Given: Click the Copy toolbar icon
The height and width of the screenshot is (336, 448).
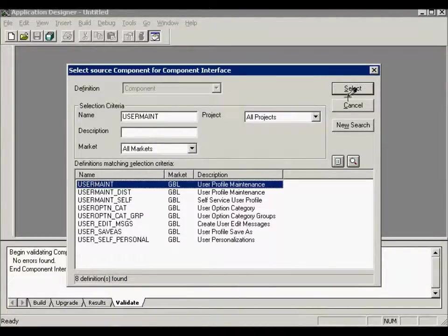Looking at the screenshot, I should (98, 36).
